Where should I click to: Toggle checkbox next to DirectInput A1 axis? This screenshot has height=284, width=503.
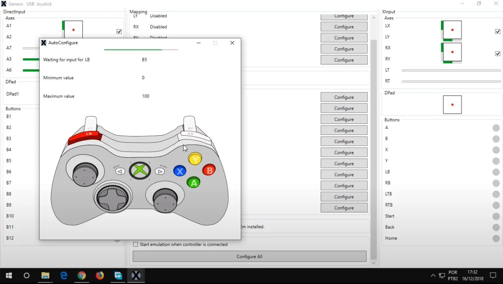[119, 31]
